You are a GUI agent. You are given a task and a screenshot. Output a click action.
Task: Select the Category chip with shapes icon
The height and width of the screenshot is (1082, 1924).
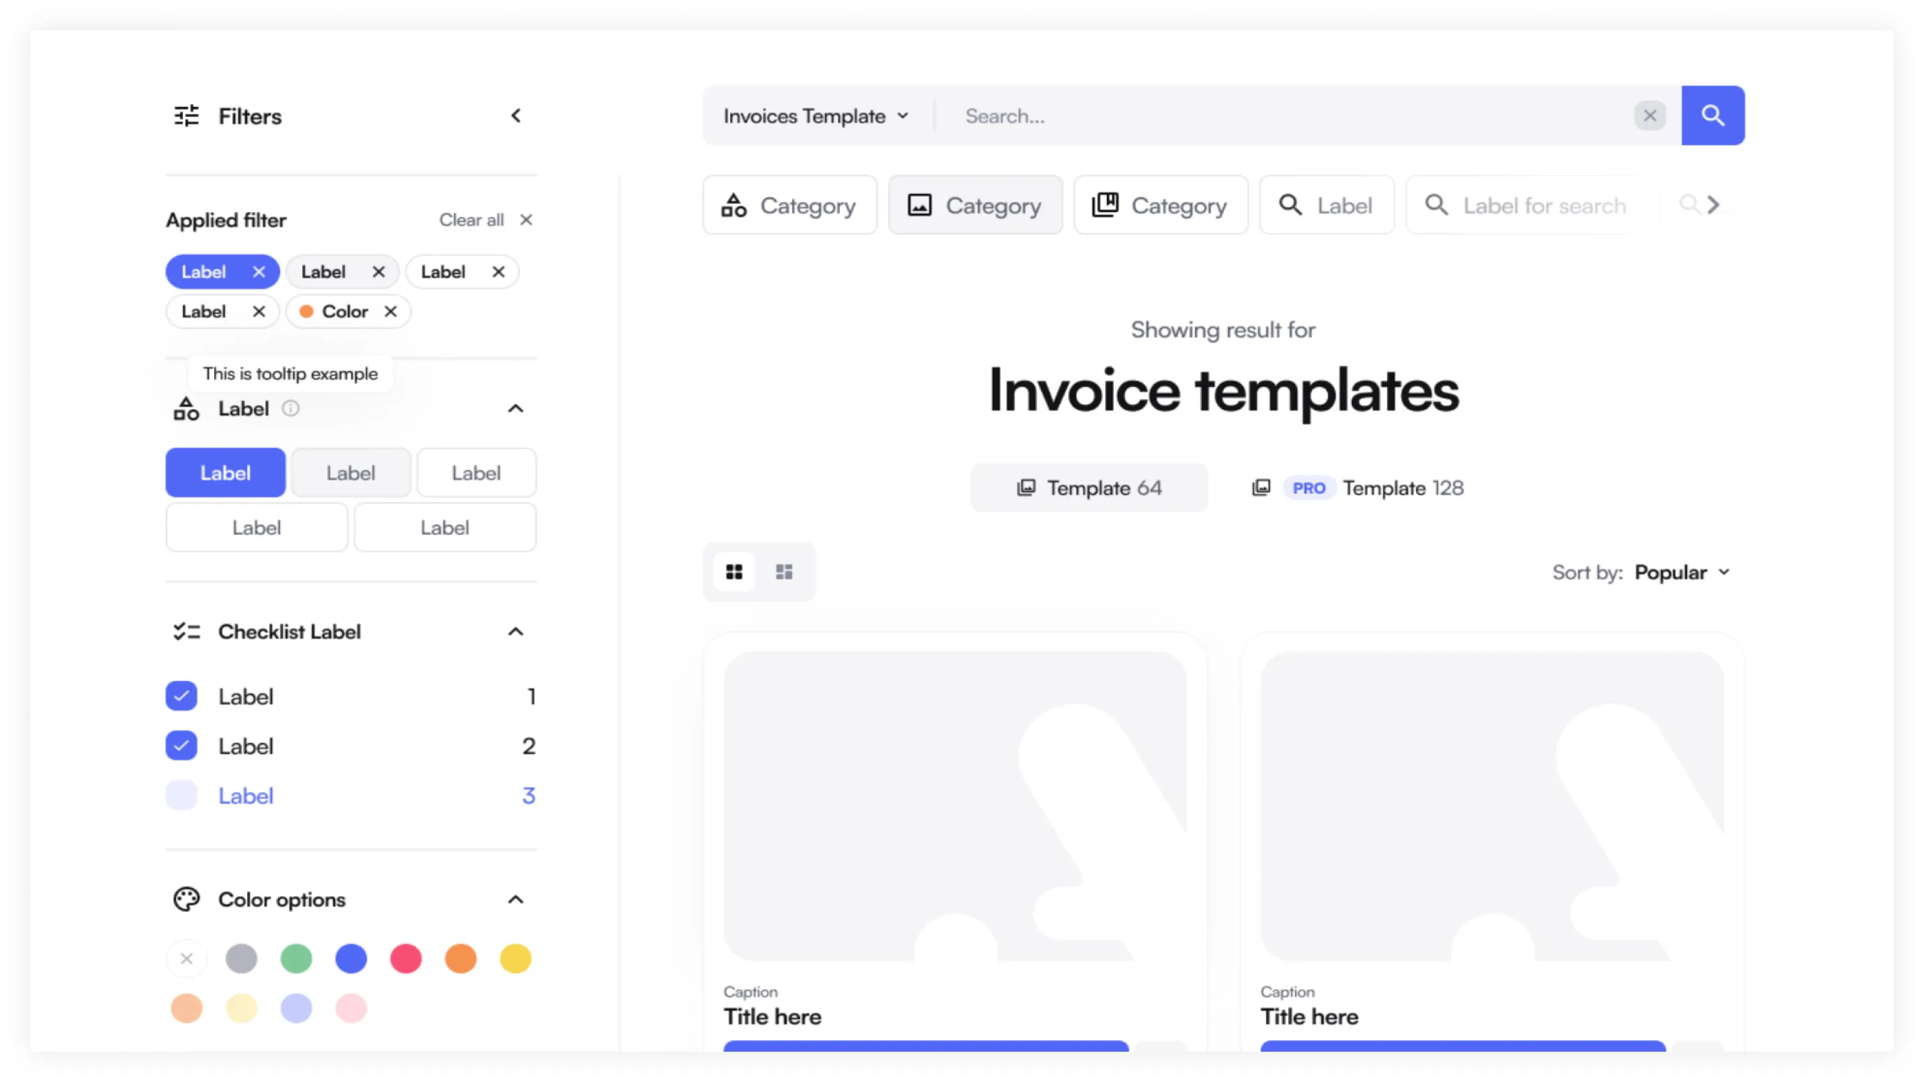[x=789, y=205]
